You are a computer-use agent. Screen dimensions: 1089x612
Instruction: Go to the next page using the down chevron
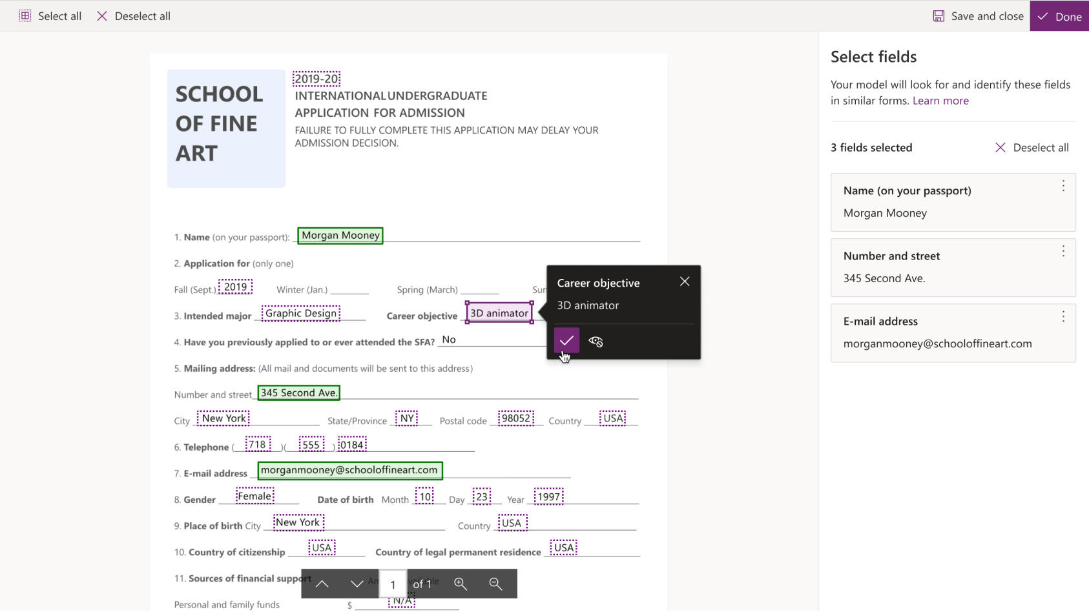click(x=357, y=584)
